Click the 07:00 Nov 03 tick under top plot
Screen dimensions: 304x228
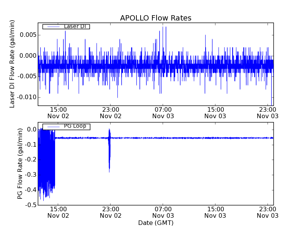coord(163,112)
